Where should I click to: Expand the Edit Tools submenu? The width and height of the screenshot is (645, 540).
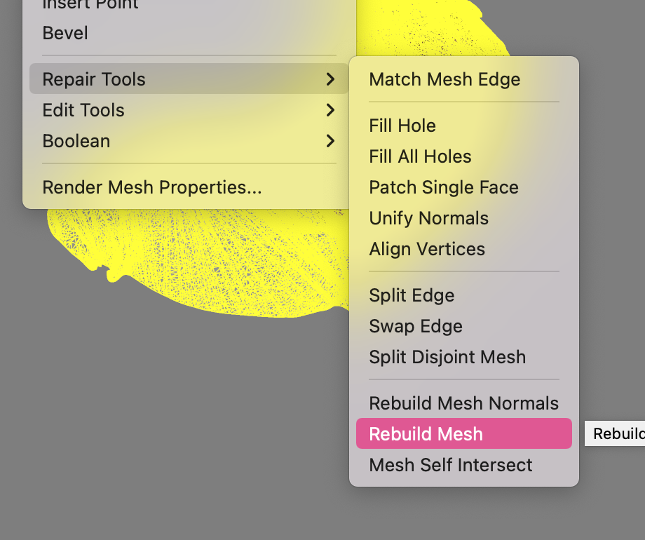point(83,110)
